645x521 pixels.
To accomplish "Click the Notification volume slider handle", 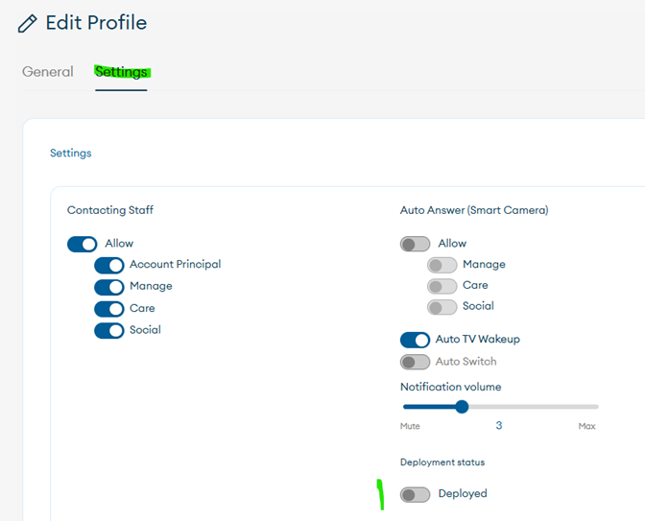I will click(462, 407).
